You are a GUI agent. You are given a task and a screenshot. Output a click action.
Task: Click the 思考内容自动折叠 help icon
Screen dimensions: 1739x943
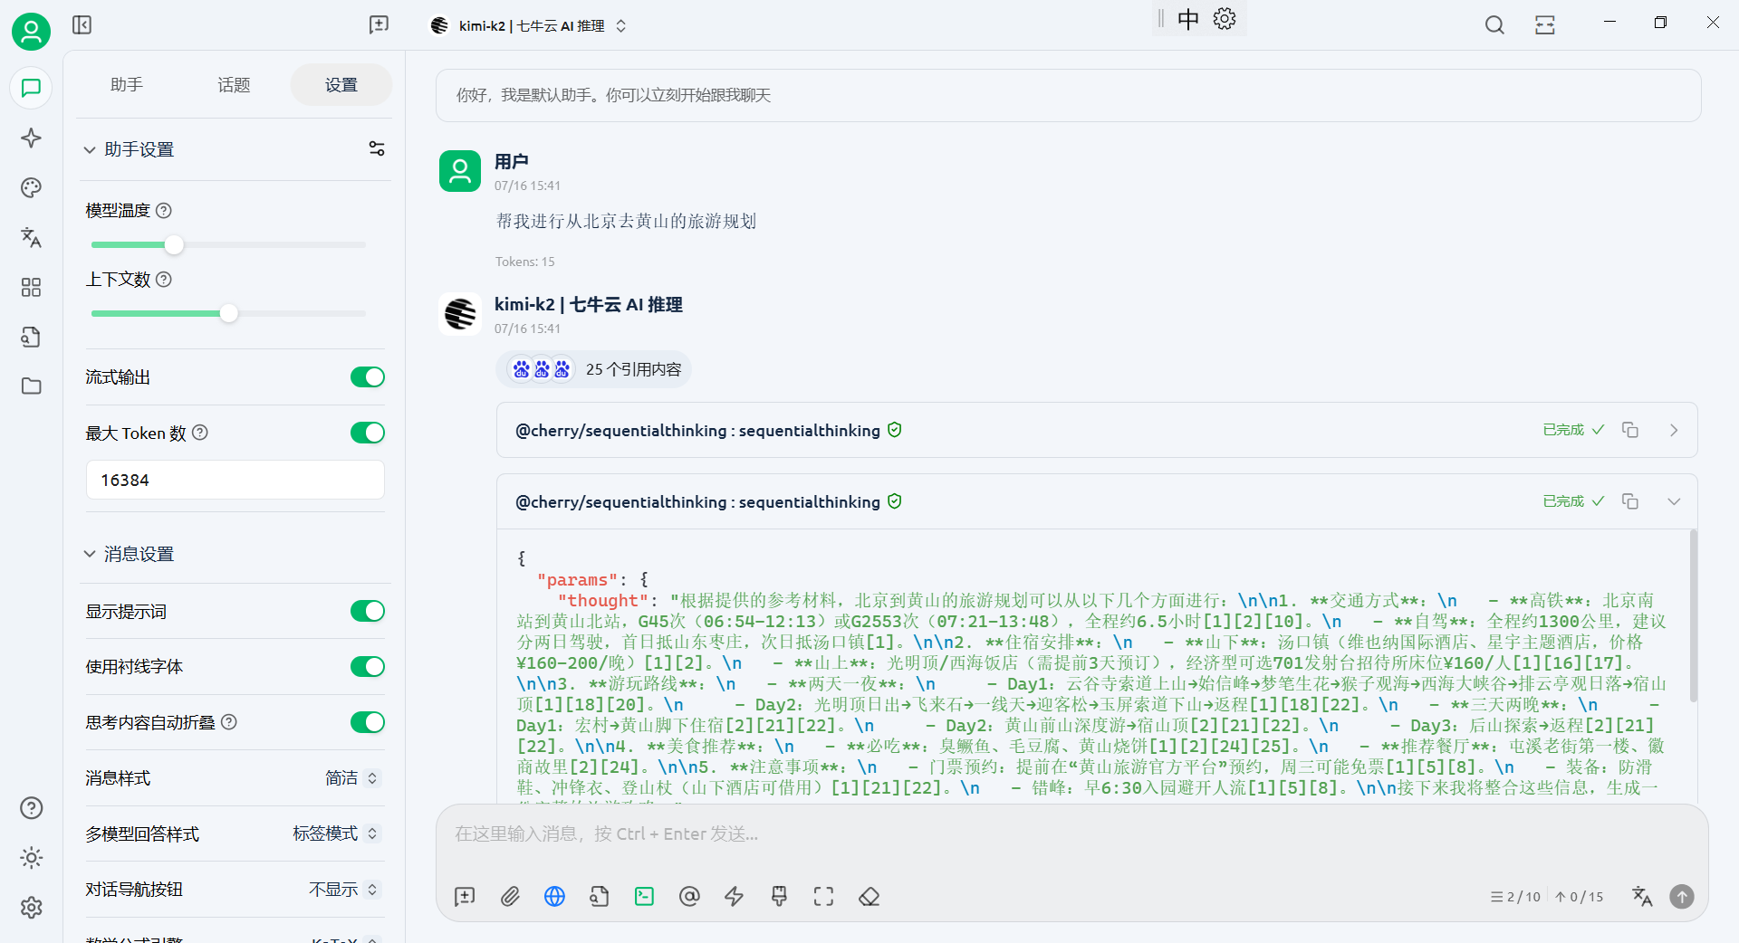tap(229, 722)
